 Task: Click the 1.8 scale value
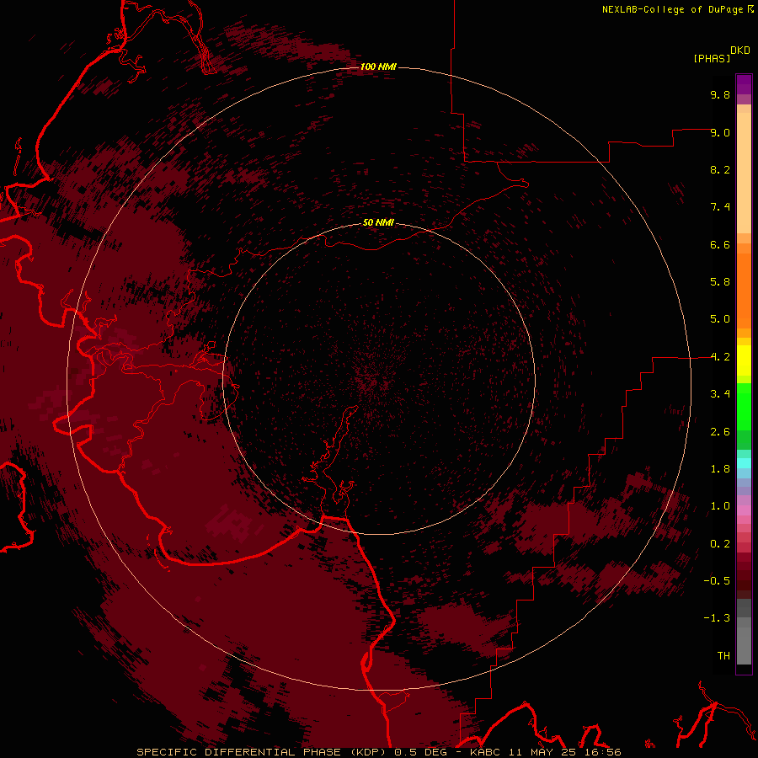[720, 469]
